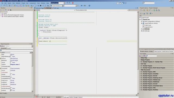Open the Refactor menu
174x98 pixels.
[x=18, y=3]
